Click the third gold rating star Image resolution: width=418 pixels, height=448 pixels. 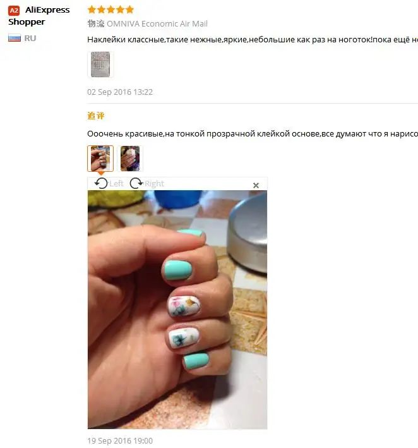point(110,9)
